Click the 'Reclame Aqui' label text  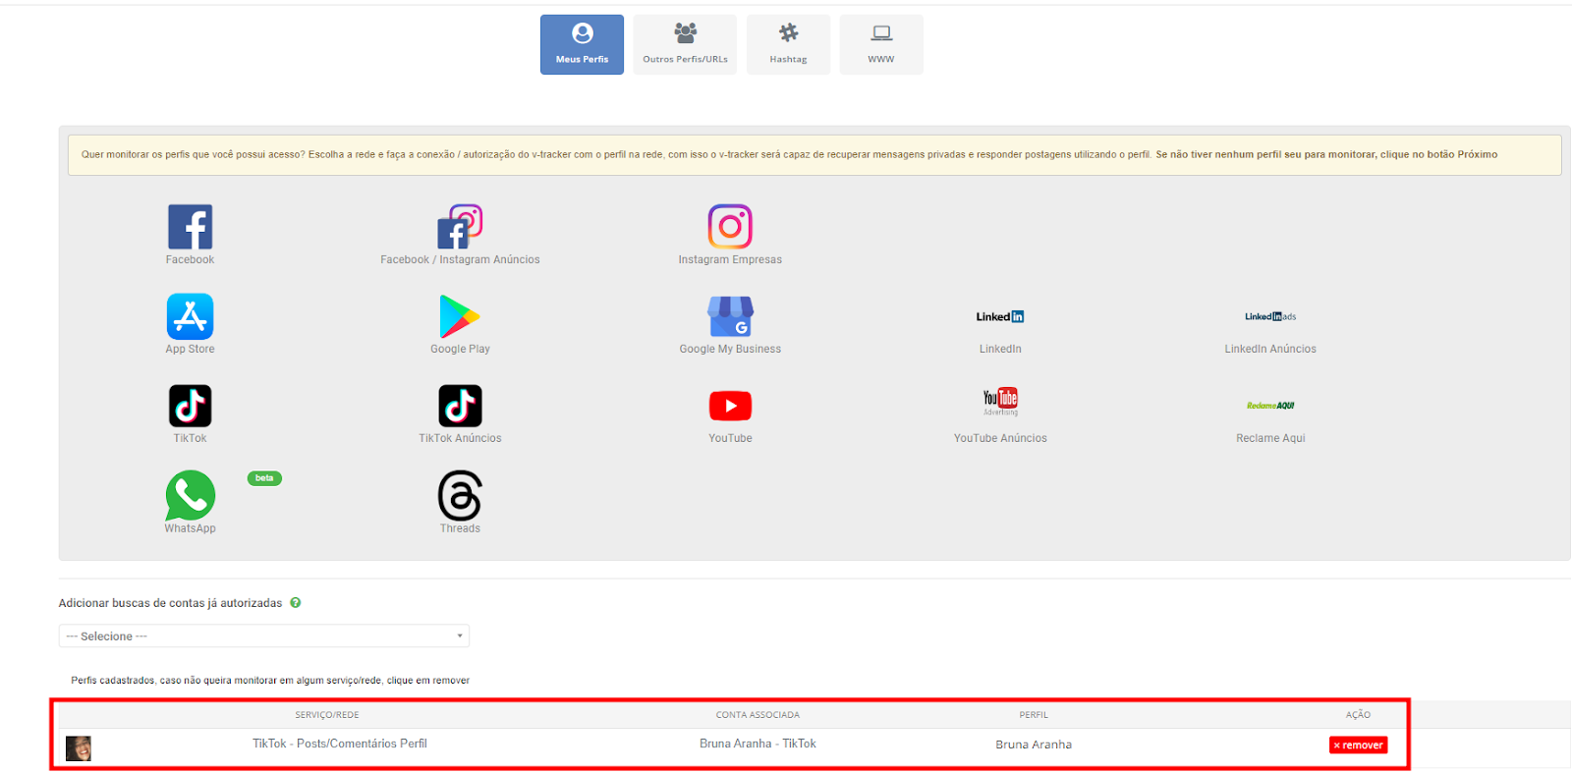point(1270,438)
